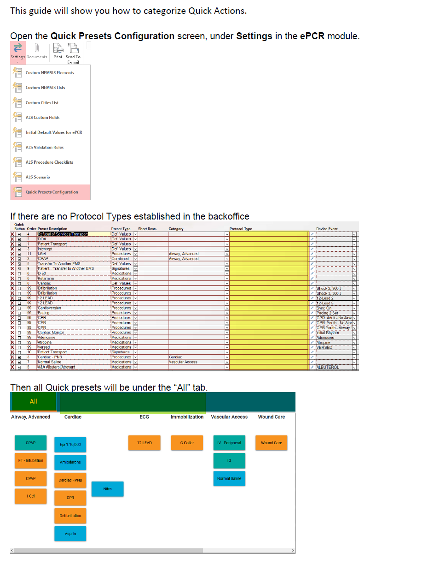Click the Amiodarone quick preset button

(70, 462)
